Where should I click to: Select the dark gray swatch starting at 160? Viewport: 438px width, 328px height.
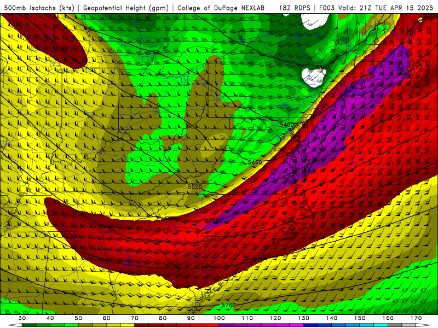click(x=395, y=325)
